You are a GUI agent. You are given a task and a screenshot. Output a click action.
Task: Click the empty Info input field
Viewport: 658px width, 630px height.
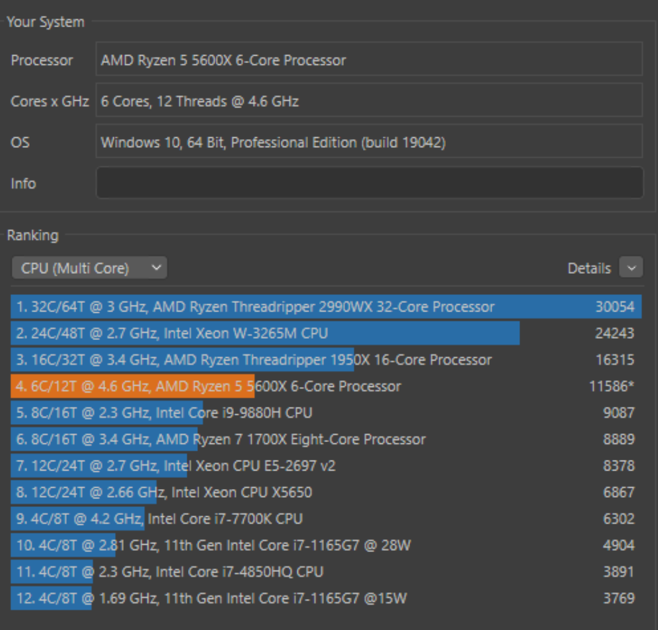(369, 182)
